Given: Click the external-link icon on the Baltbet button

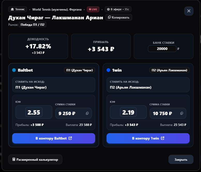Looking at the screenshot, I should coord(70,138).
